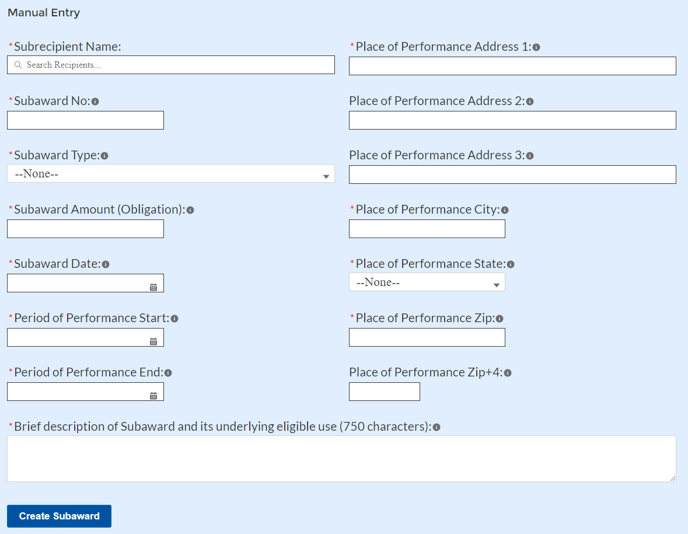Select the Place of Performance City field

[427, 229]
